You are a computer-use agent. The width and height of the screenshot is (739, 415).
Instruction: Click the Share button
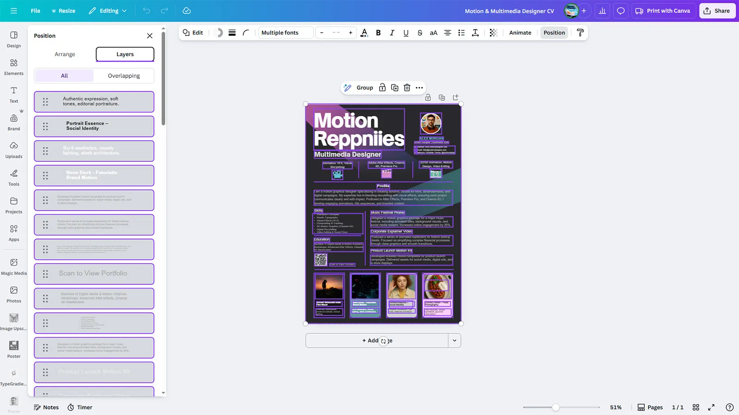tap(717, 11)
